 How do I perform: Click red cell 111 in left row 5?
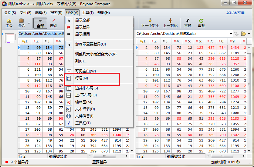37,64
